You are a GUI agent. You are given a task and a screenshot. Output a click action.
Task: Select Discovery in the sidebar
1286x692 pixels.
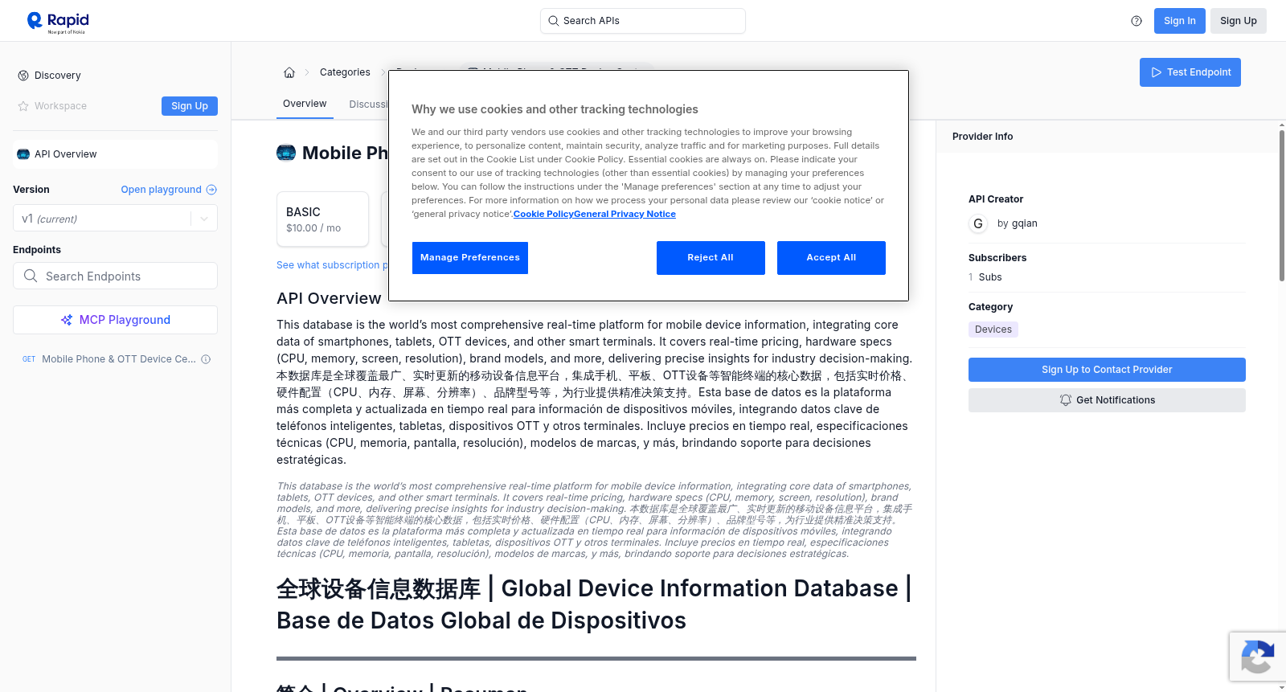[58, 76]
